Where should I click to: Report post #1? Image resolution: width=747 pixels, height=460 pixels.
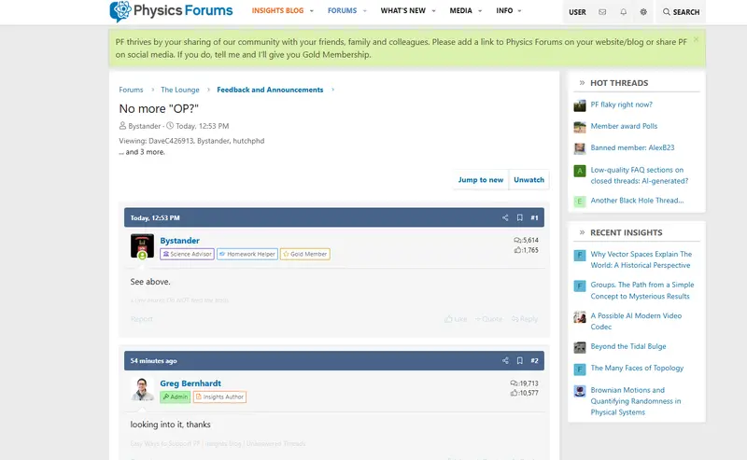(x=142, y=319)
